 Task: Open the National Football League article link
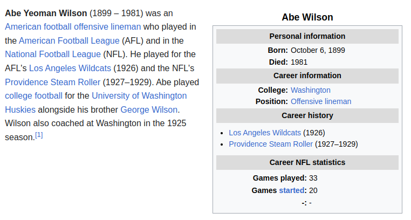point(53,54)
